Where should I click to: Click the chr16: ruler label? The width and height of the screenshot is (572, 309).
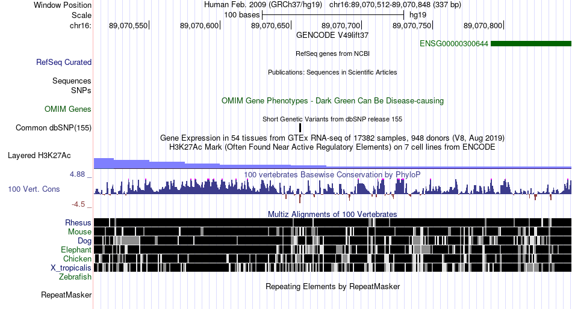point(81,25)
